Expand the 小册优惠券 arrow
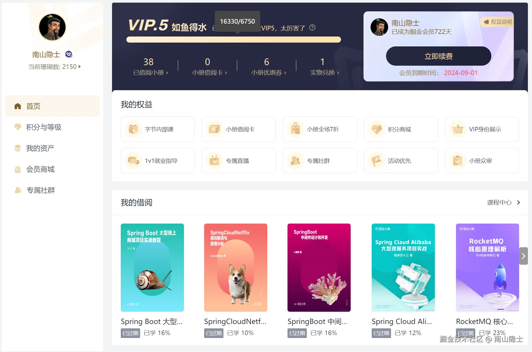532x352 pixels. tap(285, 73)
